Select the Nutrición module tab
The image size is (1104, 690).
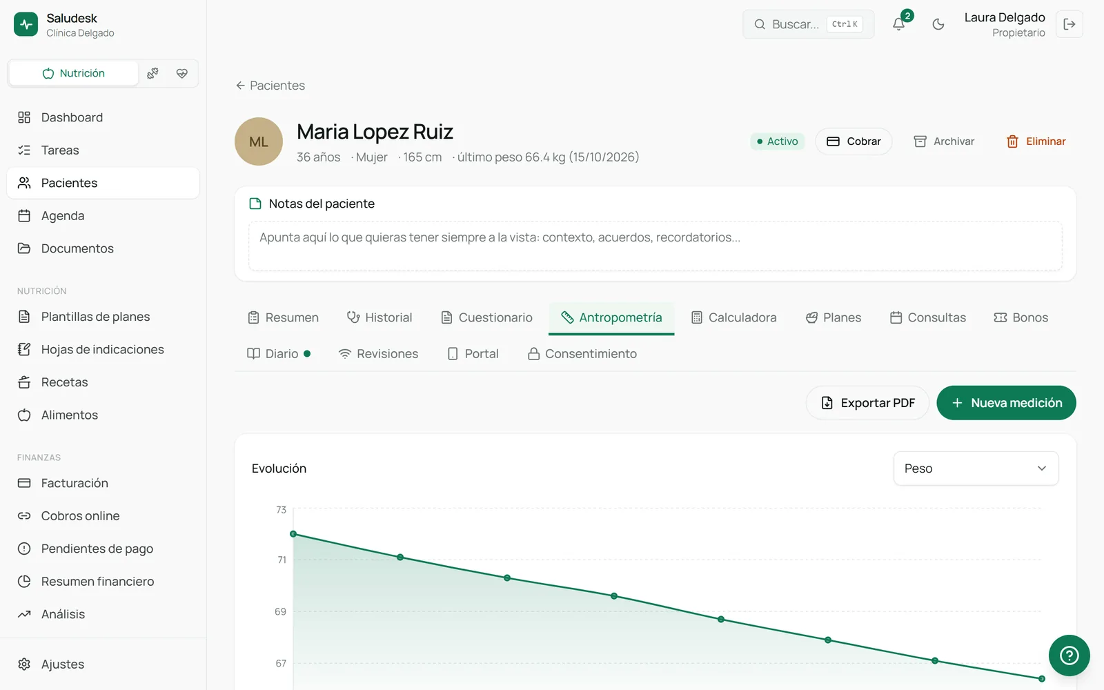[73, 73]
